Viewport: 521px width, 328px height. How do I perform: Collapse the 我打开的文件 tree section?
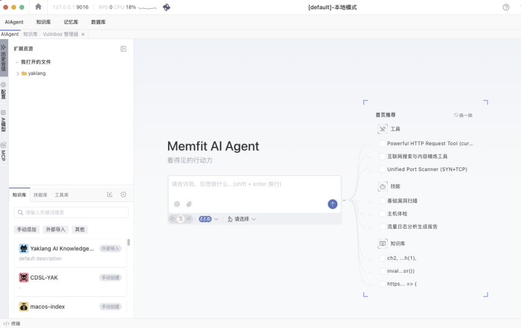pos(17,62)
